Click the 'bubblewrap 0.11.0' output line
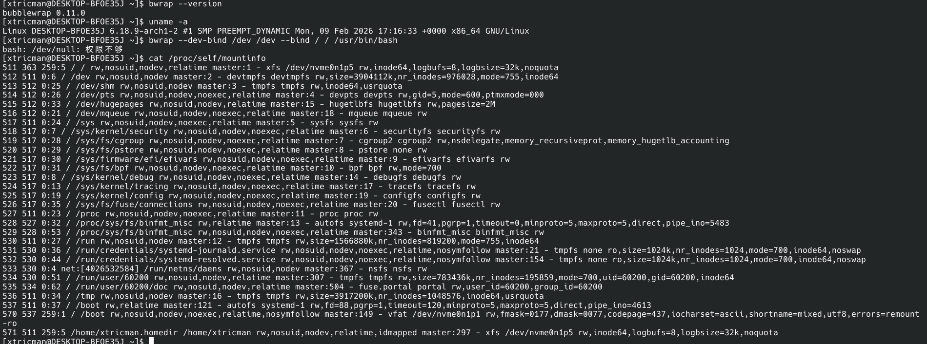927x344 pixels. click(x=44, y=13)
